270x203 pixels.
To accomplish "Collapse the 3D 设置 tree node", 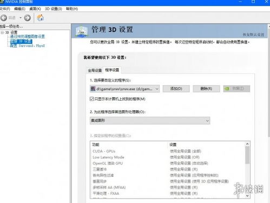I will 2,32.
